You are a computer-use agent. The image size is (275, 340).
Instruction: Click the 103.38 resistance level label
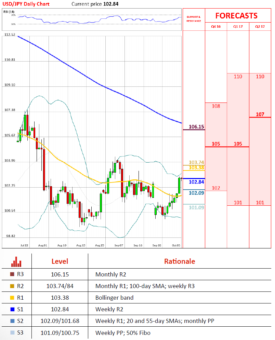point(196,168)
